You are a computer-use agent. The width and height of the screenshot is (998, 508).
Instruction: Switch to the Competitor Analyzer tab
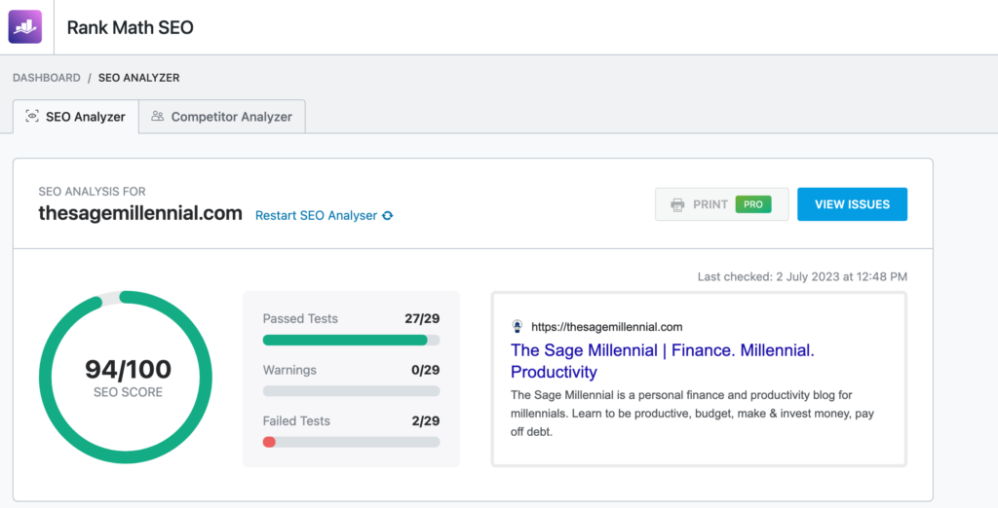222,117
